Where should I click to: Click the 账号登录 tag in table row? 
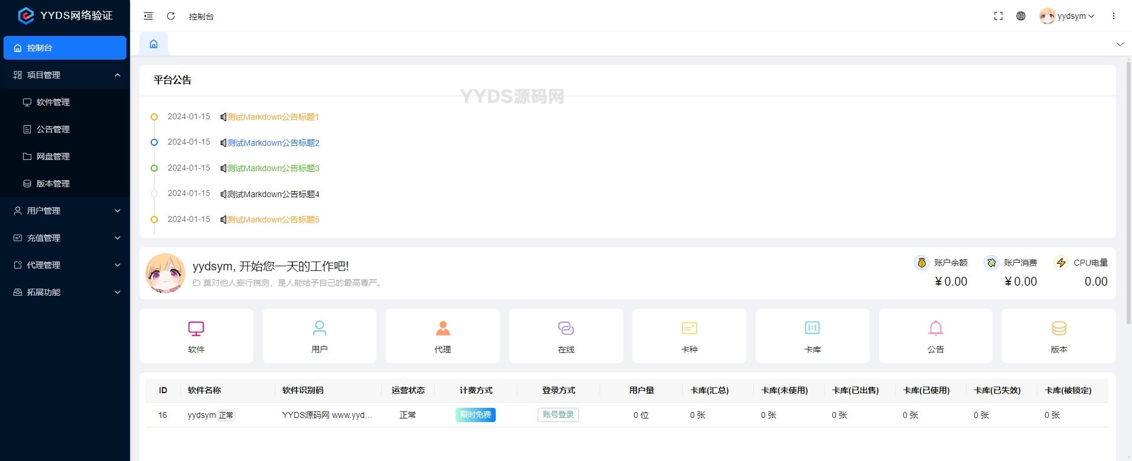558,415
